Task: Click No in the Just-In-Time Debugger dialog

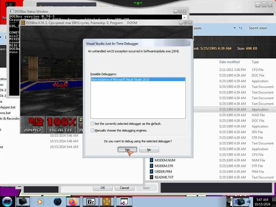Action: pos(149,149)
